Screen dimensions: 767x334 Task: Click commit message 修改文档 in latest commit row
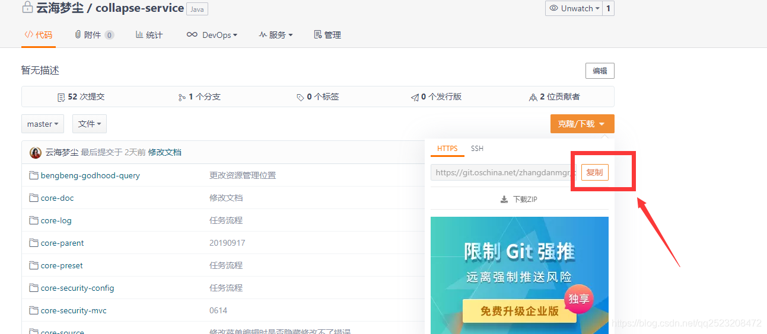[x=164, y=152]
